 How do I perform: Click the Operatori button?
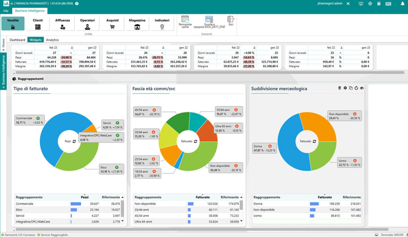pos(87,23)
